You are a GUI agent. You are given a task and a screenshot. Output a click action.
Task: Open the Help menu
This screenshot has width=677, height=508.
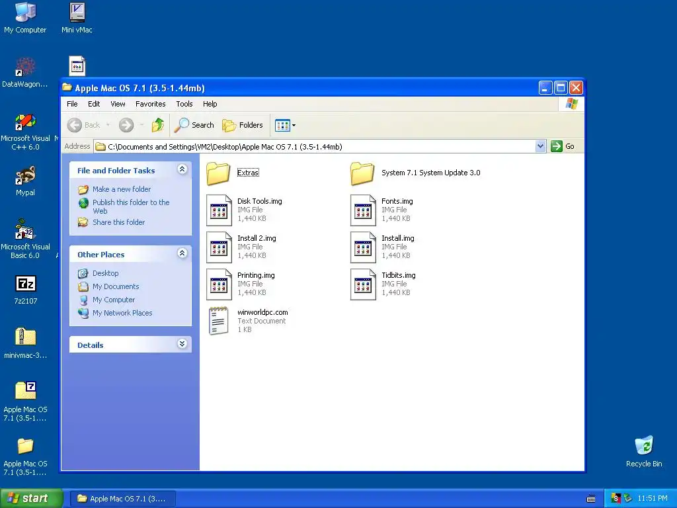pos(210,104)
